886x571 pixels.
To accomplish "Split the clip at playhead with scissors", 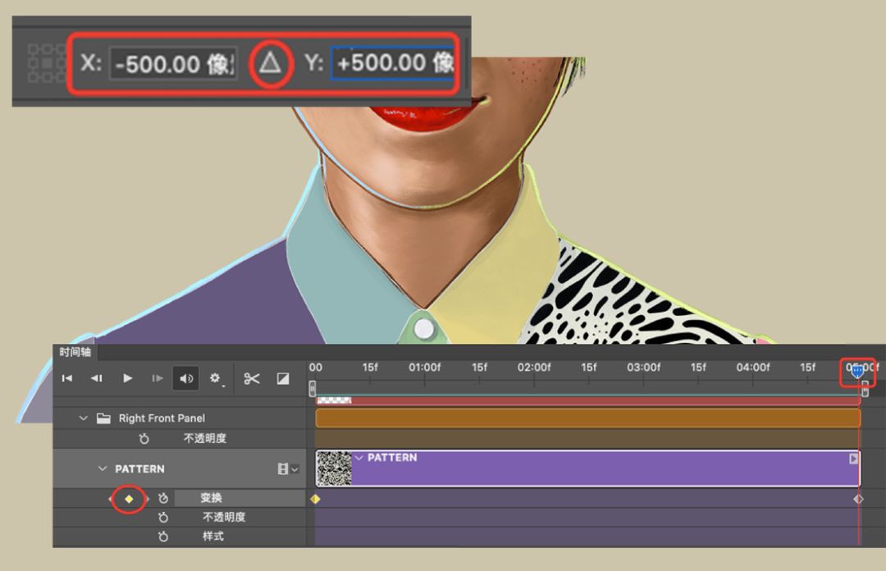I will pyautogui.click(x=252, y=378).
